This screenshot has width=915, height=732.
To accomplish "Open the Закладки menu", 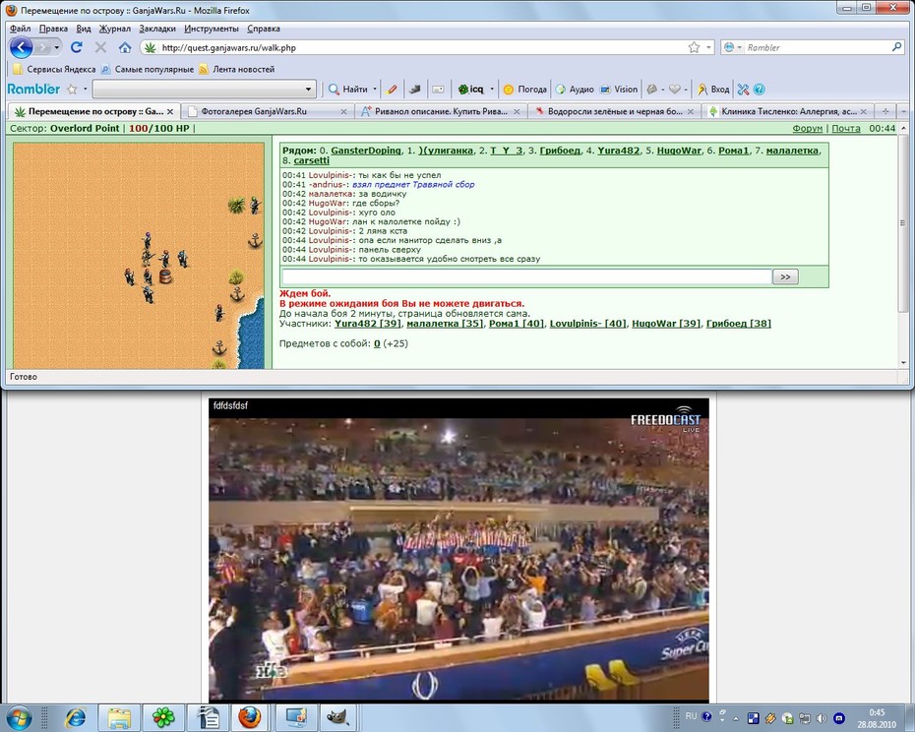I will [x=157, y=29].
